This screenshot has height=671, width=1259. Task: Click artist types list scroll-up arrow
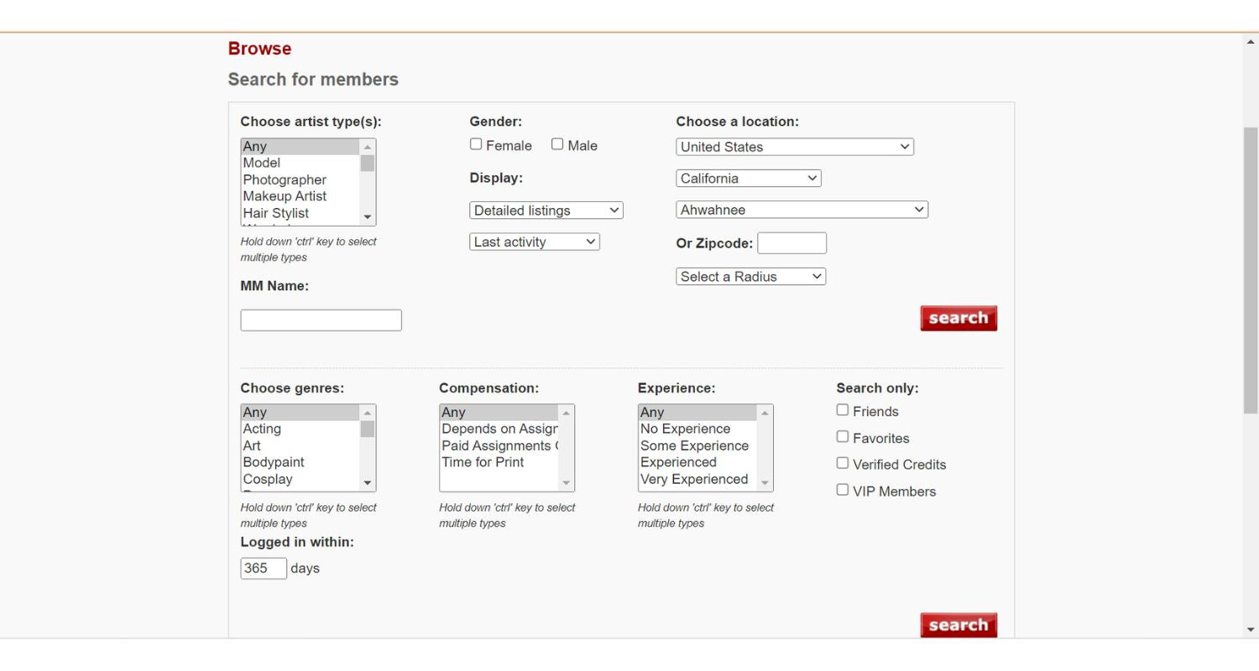368,147
